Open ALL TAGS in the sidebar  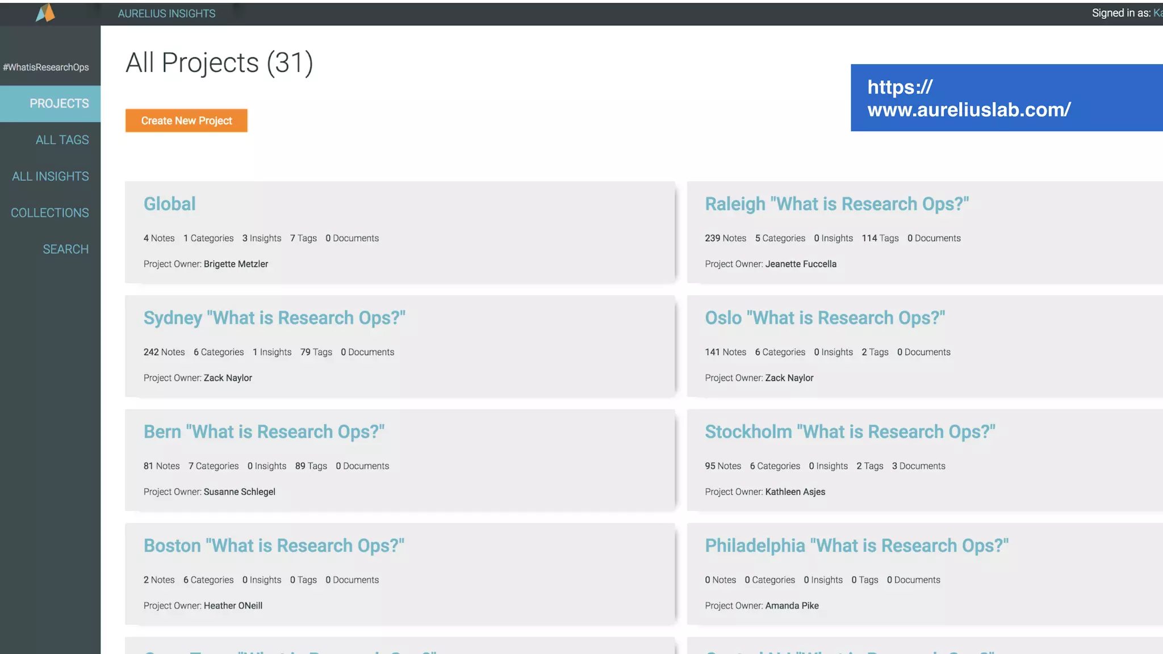[x=62, y=140]
